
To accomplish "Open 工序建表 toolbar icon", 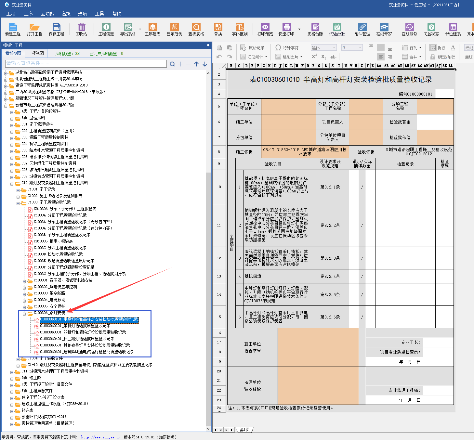I will tap(152, 29).
